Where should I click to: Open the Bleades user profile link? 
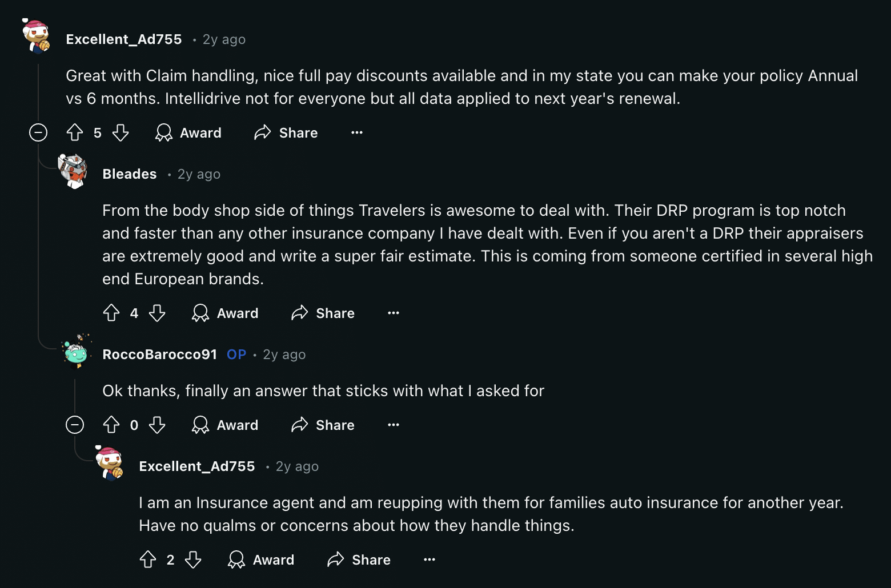[x=130, y=174]
